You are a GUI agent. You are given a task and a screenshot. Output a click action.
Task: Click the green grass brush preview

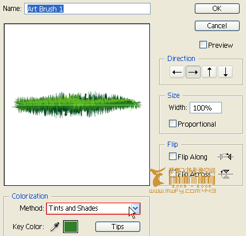click(76, 105)
